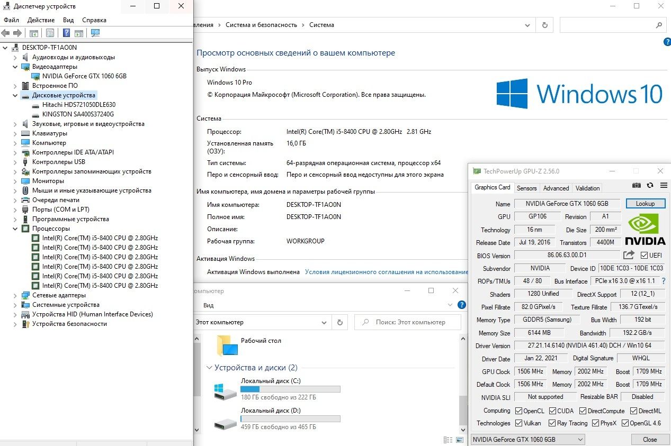Click the show/hide console tree toolbar icon
Viewport: 671px width, 446px height.
click(34, 33)
